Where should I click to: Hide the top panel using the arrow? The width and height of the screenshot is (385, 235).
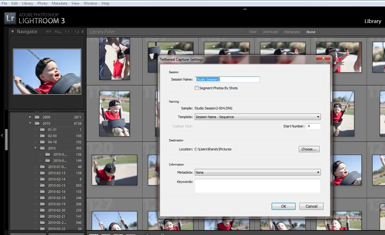[245, 9]
